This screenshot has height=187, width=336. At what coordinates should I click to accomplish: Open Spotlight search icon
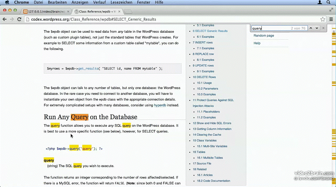pyautogui.click(x=328, y=2)
